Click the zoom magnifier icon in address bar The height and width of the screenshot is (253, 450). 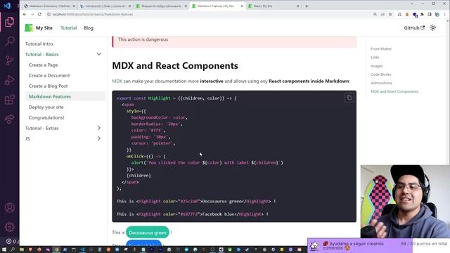point(375,14)
